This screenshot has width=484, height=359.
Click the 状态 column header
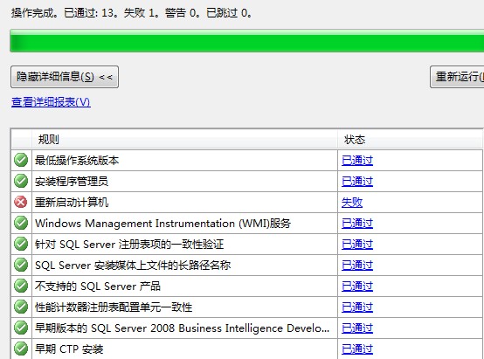coord(411,140)
